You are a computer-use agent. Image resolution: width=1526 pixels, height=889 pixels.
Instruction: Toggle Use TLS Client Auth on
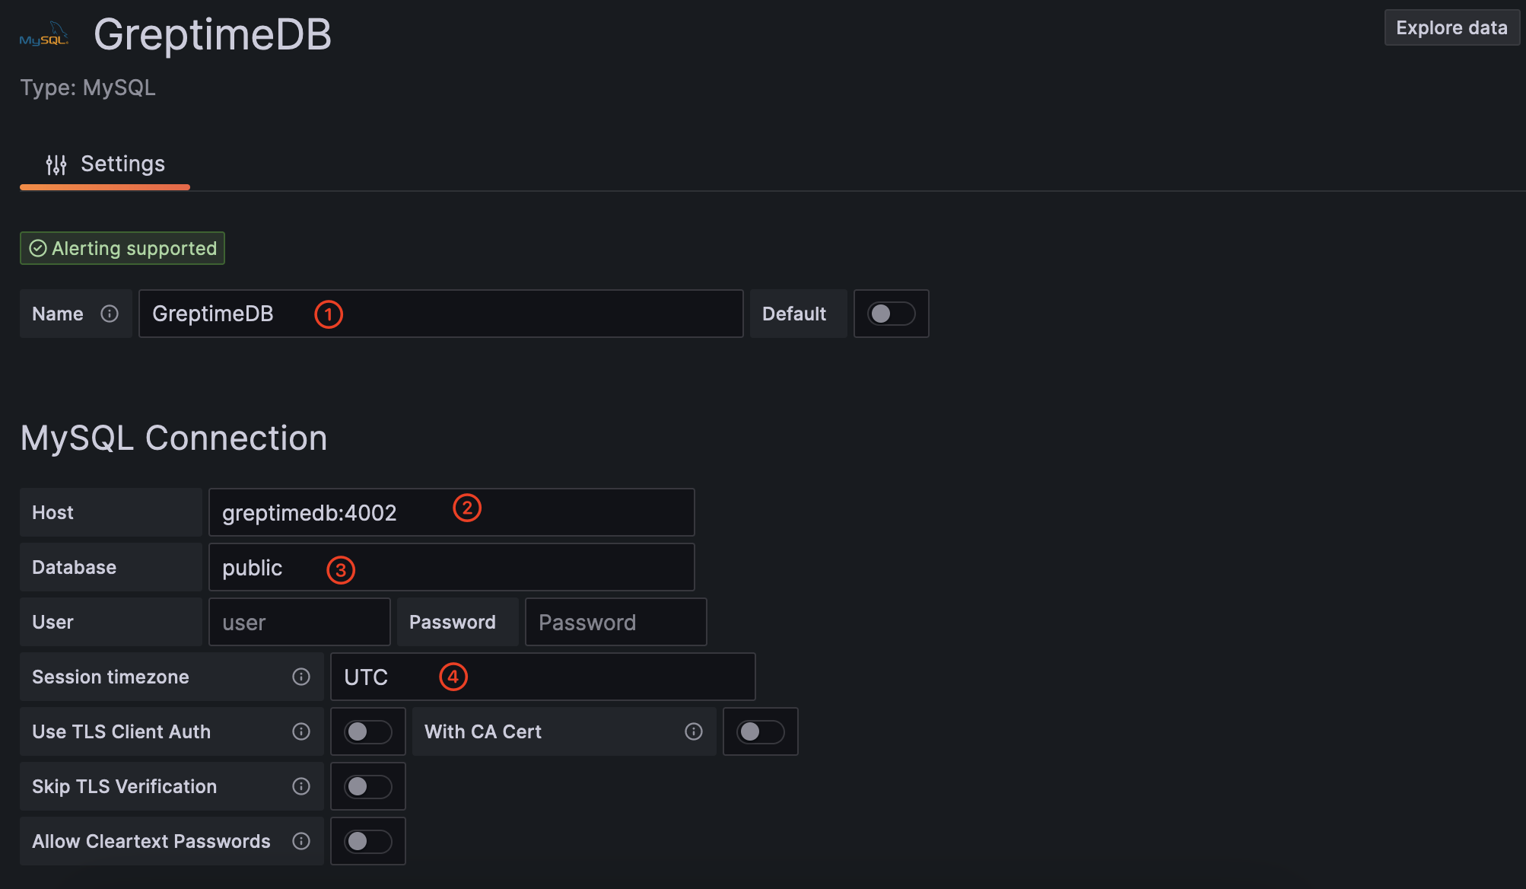coord(367,731)
